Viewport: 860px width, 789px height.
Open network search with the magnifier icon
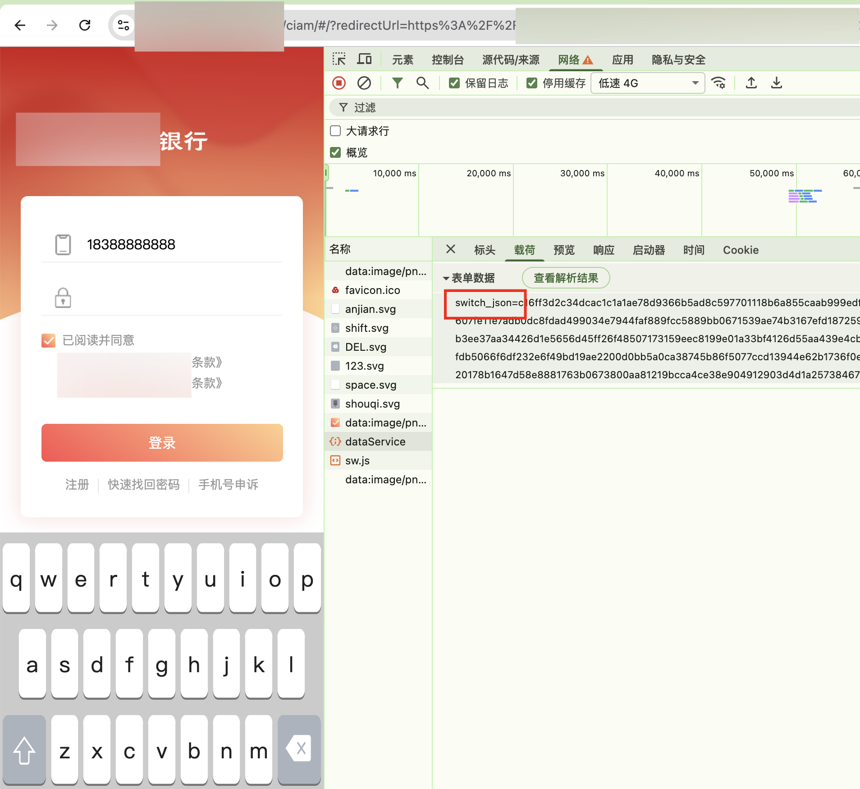pyautogui.click(x=422, y=83)
